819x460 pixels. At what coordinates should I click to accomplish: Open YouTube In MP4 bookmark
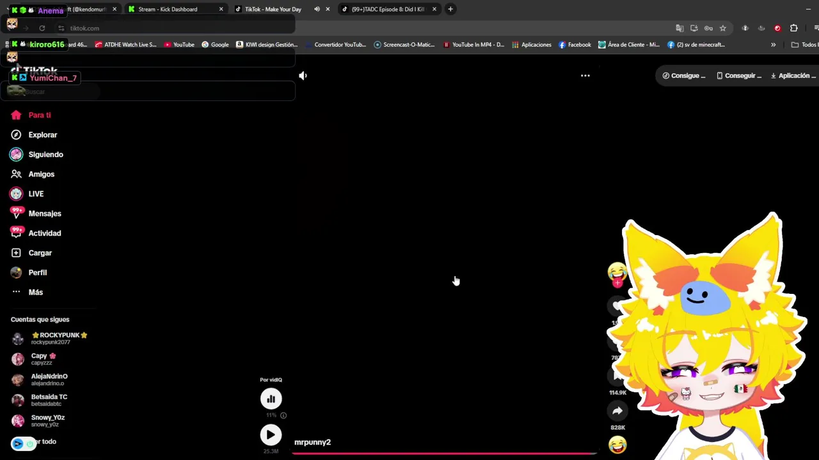pos(473,45)
